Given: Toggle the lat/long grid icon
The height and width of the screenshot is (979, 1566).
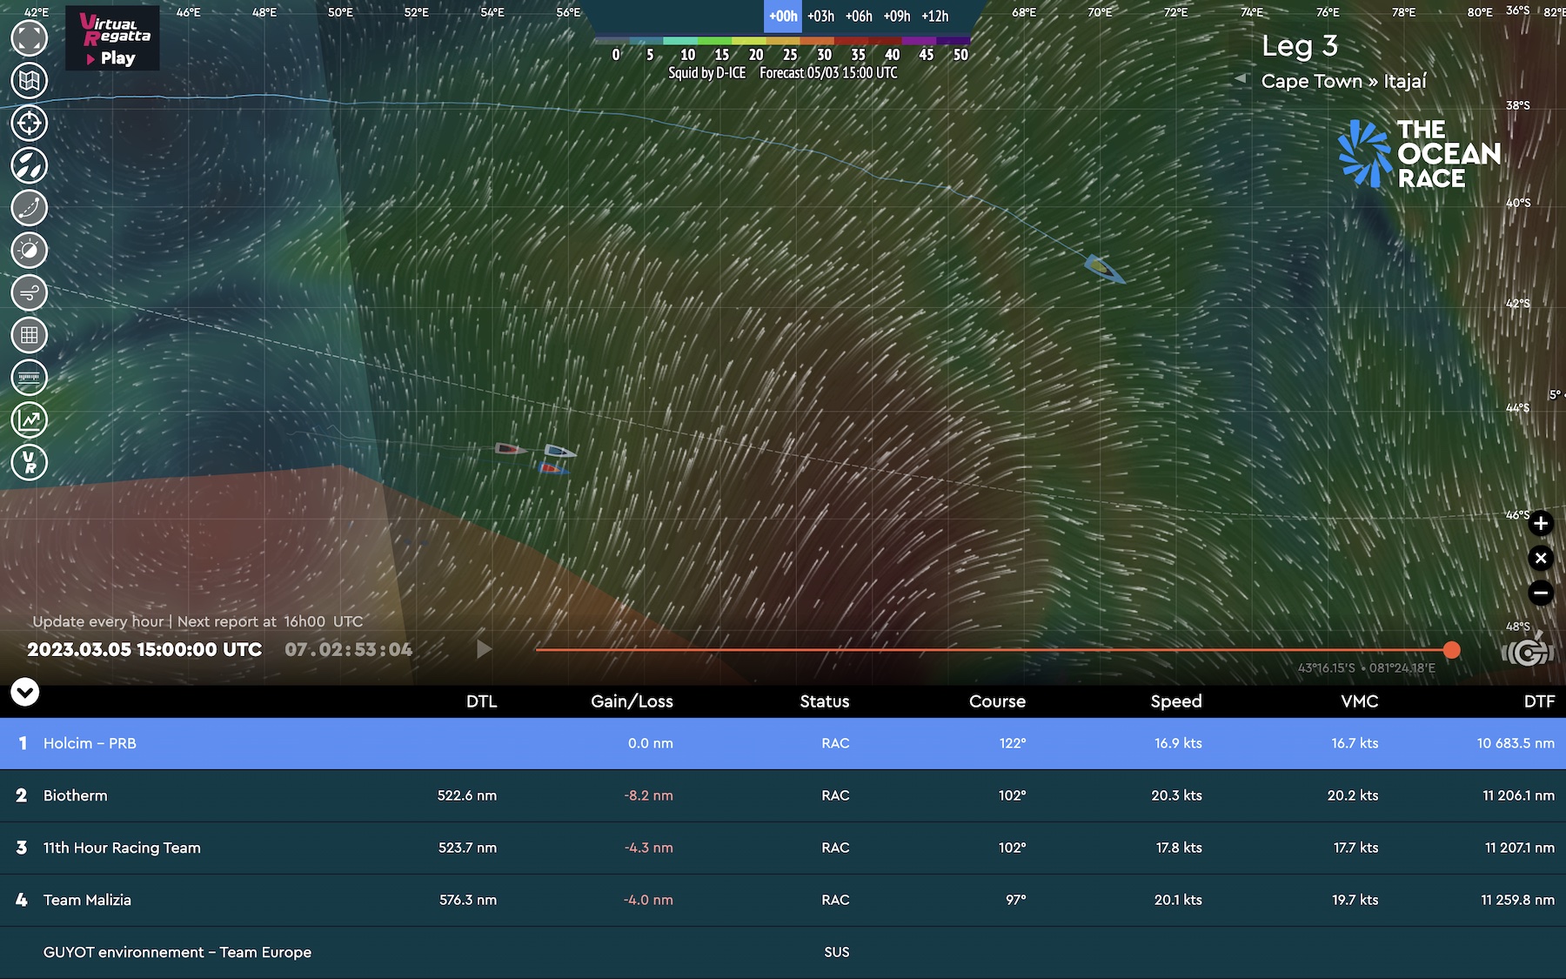Looking at the screenshot, I should (x=30, y=335).
